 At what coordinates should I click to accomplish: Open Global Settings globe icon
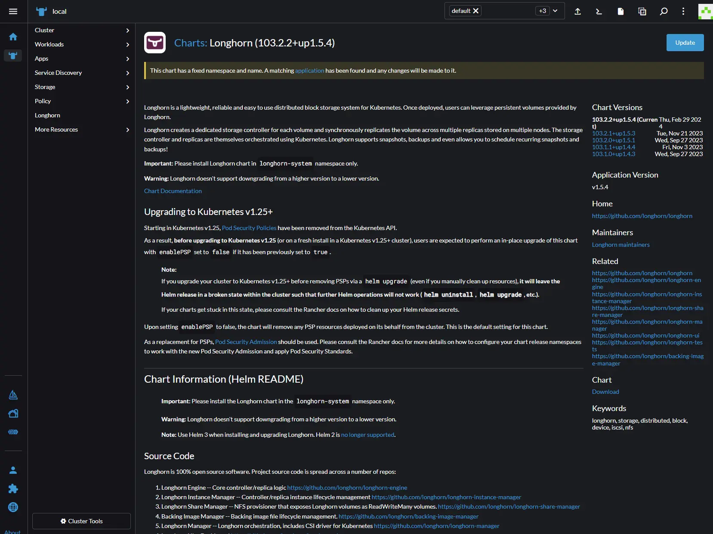click(13, 507)
